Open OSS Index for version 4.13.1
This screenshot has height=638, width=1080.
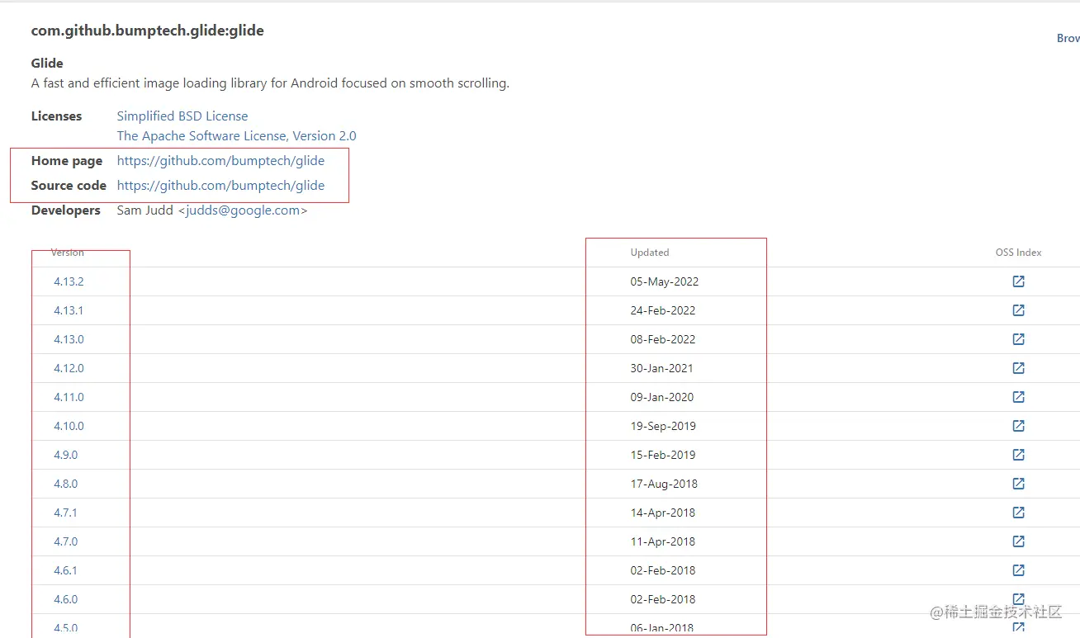click(x=1018, y=310)
